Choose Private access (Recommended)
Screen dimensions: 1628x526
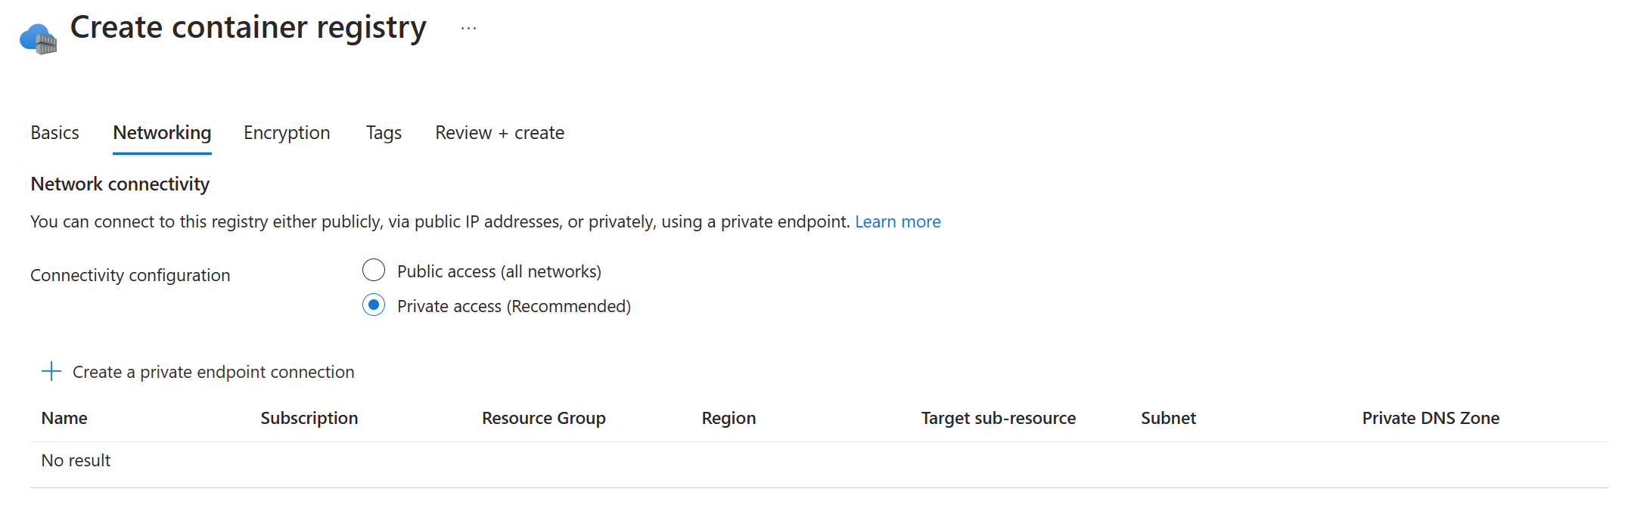click(513, 305)
